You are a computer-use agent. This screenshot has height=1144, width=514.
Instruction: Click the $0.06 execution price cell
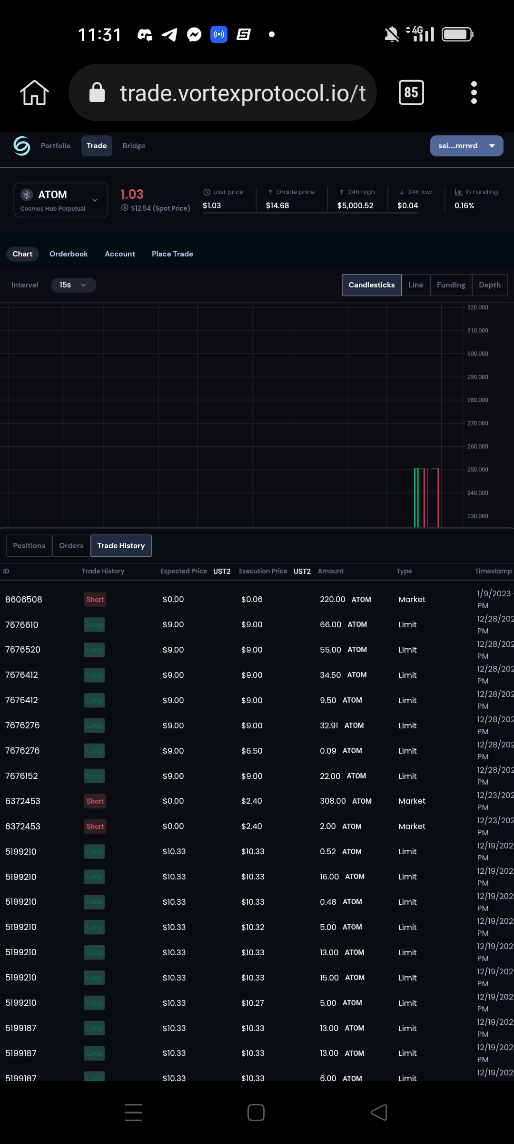252,600
